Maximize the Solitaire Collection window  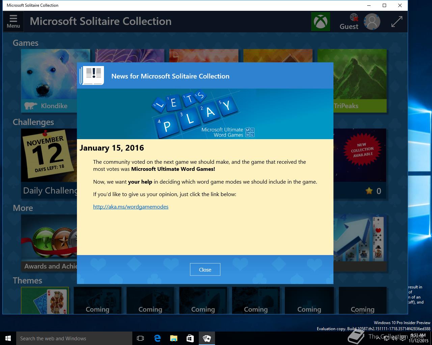coord(384,5)
